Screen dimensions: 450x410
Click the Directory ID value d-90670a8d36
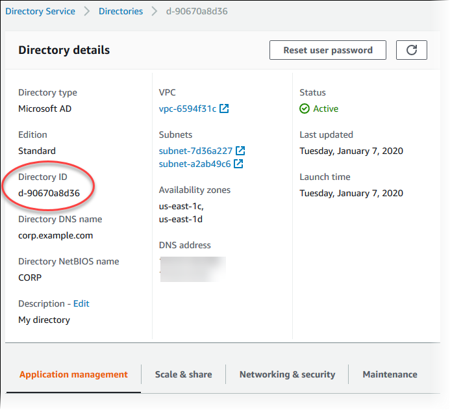click(49, 193)
